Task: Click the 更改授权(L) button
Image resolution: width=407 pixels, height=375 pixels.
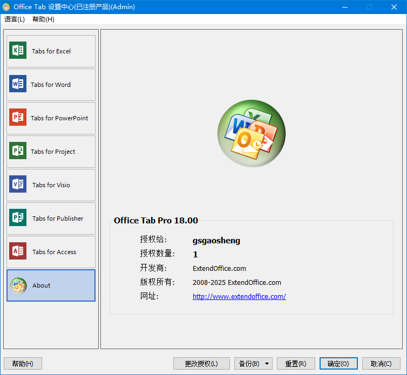Action: point(201,364)
